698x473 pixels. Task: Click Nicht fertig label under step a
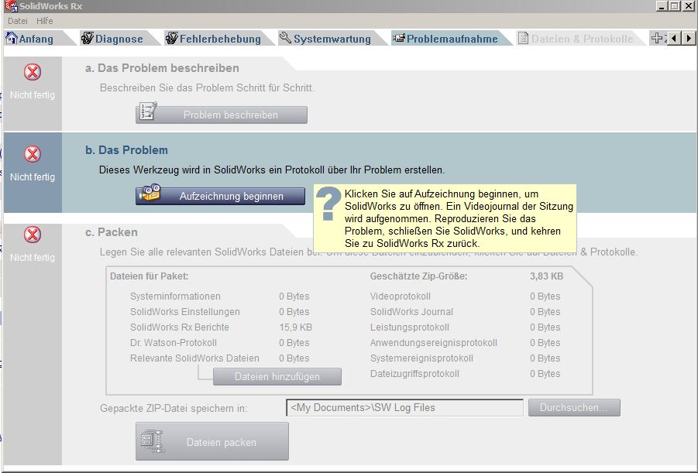pos(33,95)
